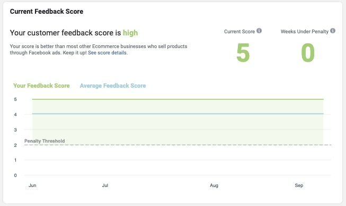Click the y-axis value 2

click(15, 145)
